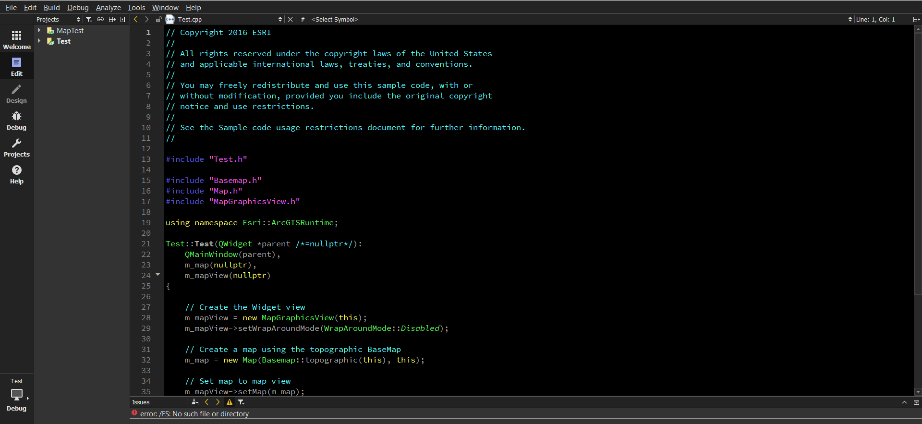This screenshot has height=424, width=922.
Task: Click the scroll up arrow of editor
Action: 918,29
